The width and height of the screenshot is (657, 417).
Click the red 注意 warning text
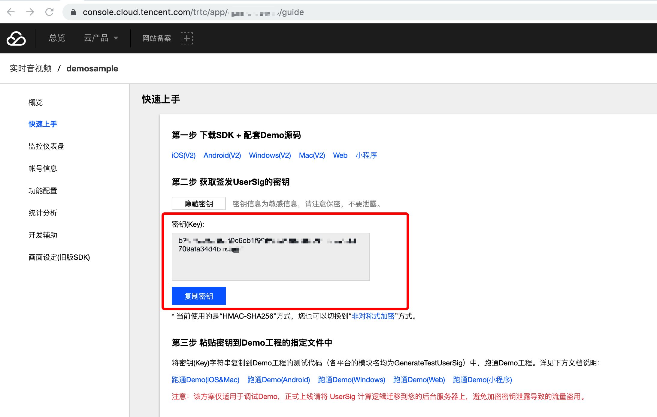click(x=379, y=397)
